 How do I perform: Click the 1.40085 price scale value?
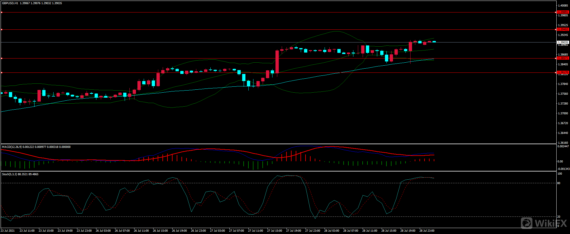point(563,6)
